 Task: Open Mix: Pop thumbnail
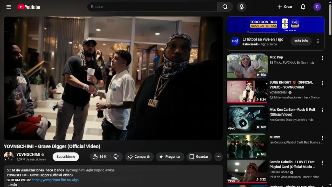click(247, 66)
